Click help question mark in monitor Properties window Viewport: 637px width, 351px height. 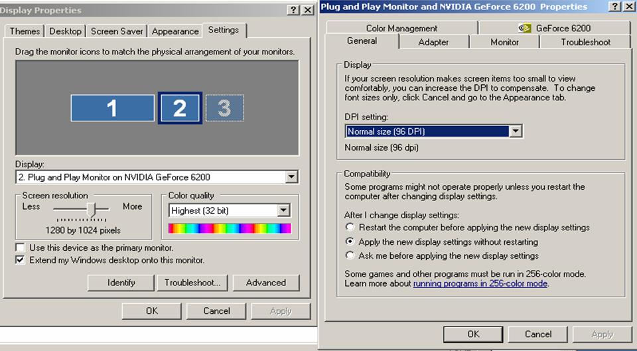click(x=615, y=6)
